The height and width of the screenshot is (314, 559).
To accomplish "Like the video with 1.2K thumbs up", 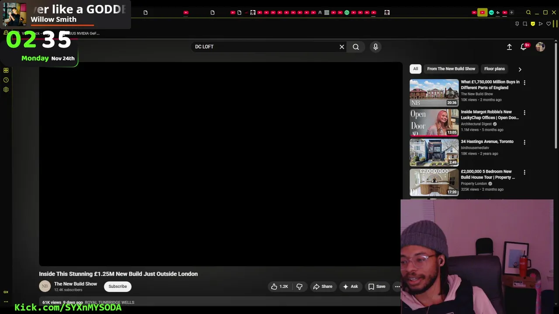I will 279,287.
